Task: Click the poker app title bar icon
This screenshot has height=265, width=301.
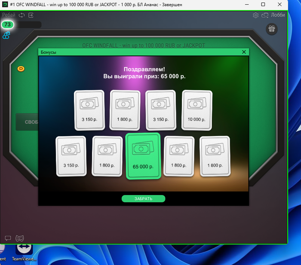Action: (x=5, y=4)
